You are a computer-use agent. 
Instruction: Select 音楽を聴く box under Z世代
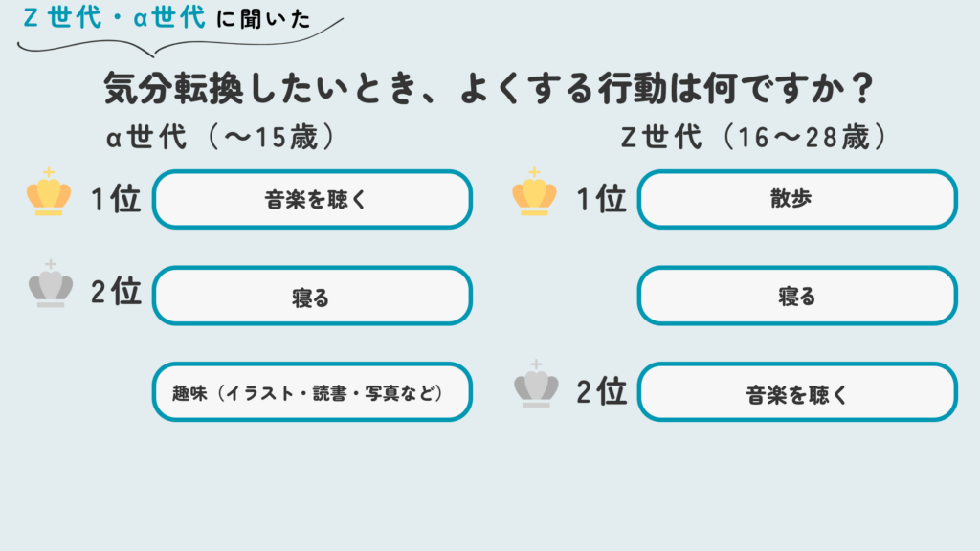797,391
